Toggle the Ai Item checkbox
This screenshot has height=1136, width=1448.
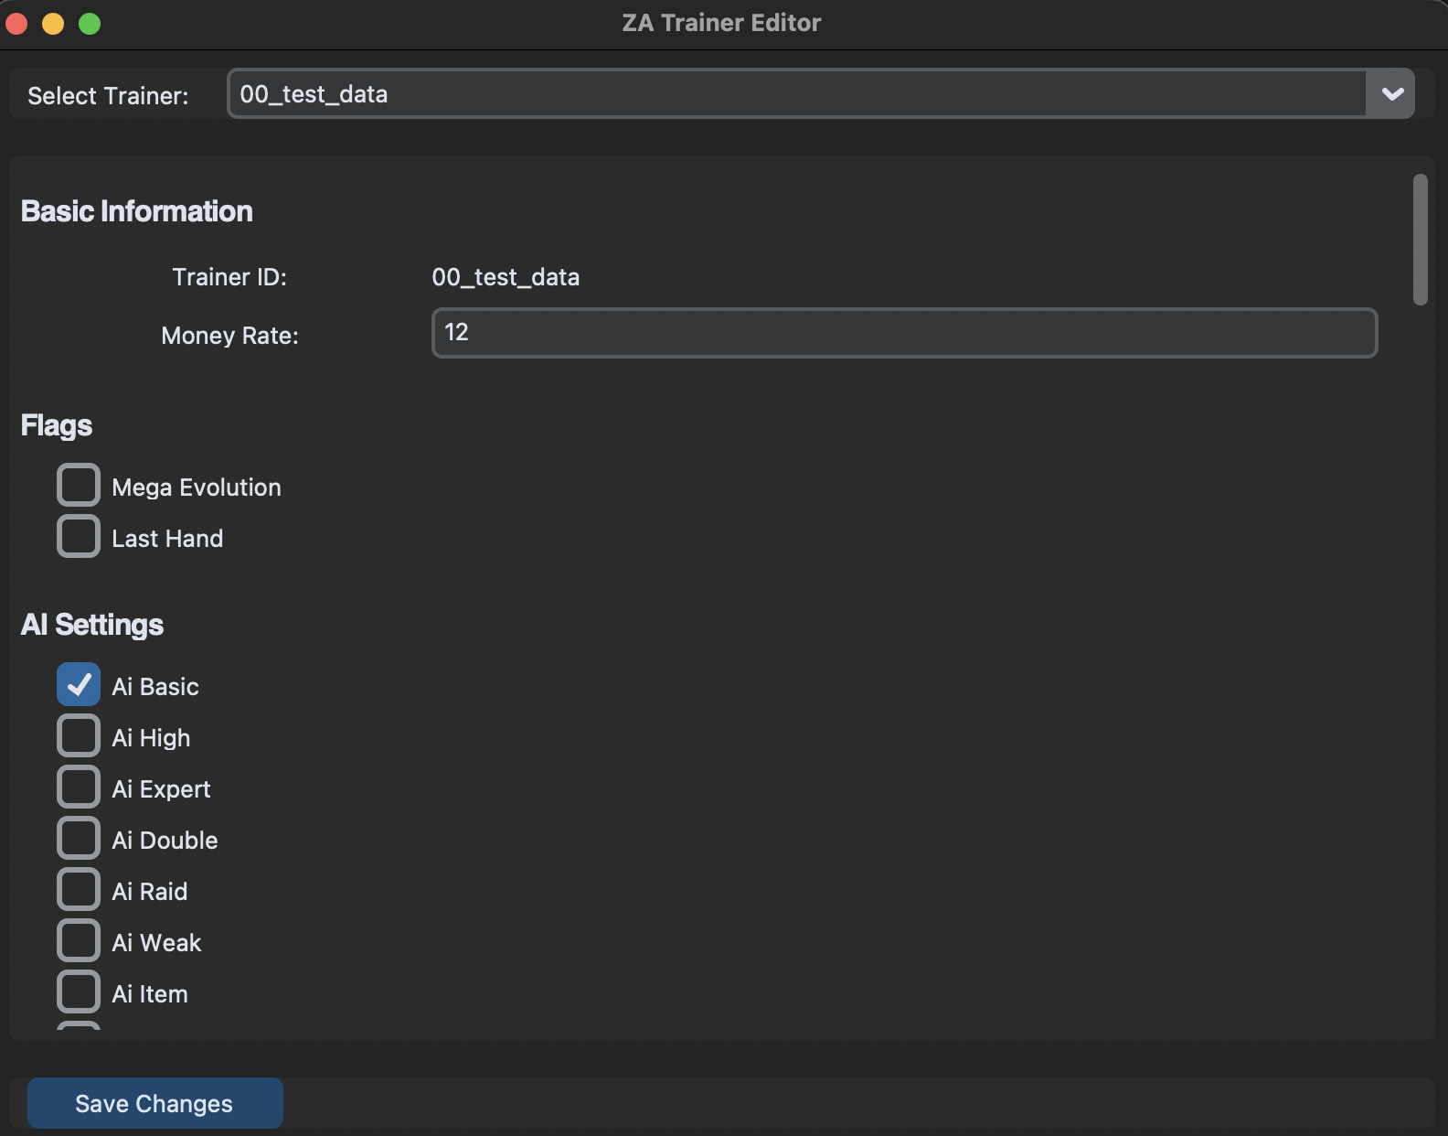pyautogui.click(x=79, y=992)
